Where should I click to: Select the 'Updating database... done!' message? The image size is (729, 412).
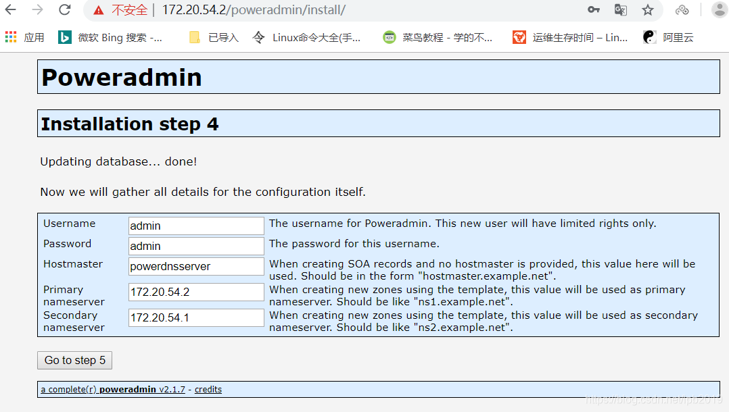coord(118,161)
